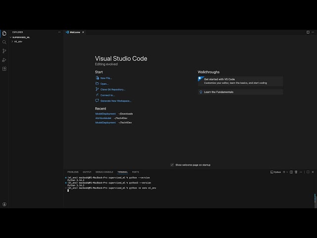Click the star badge on Get started walkthrough
This screenshot has width=317, height=238.
pos(200,78)
